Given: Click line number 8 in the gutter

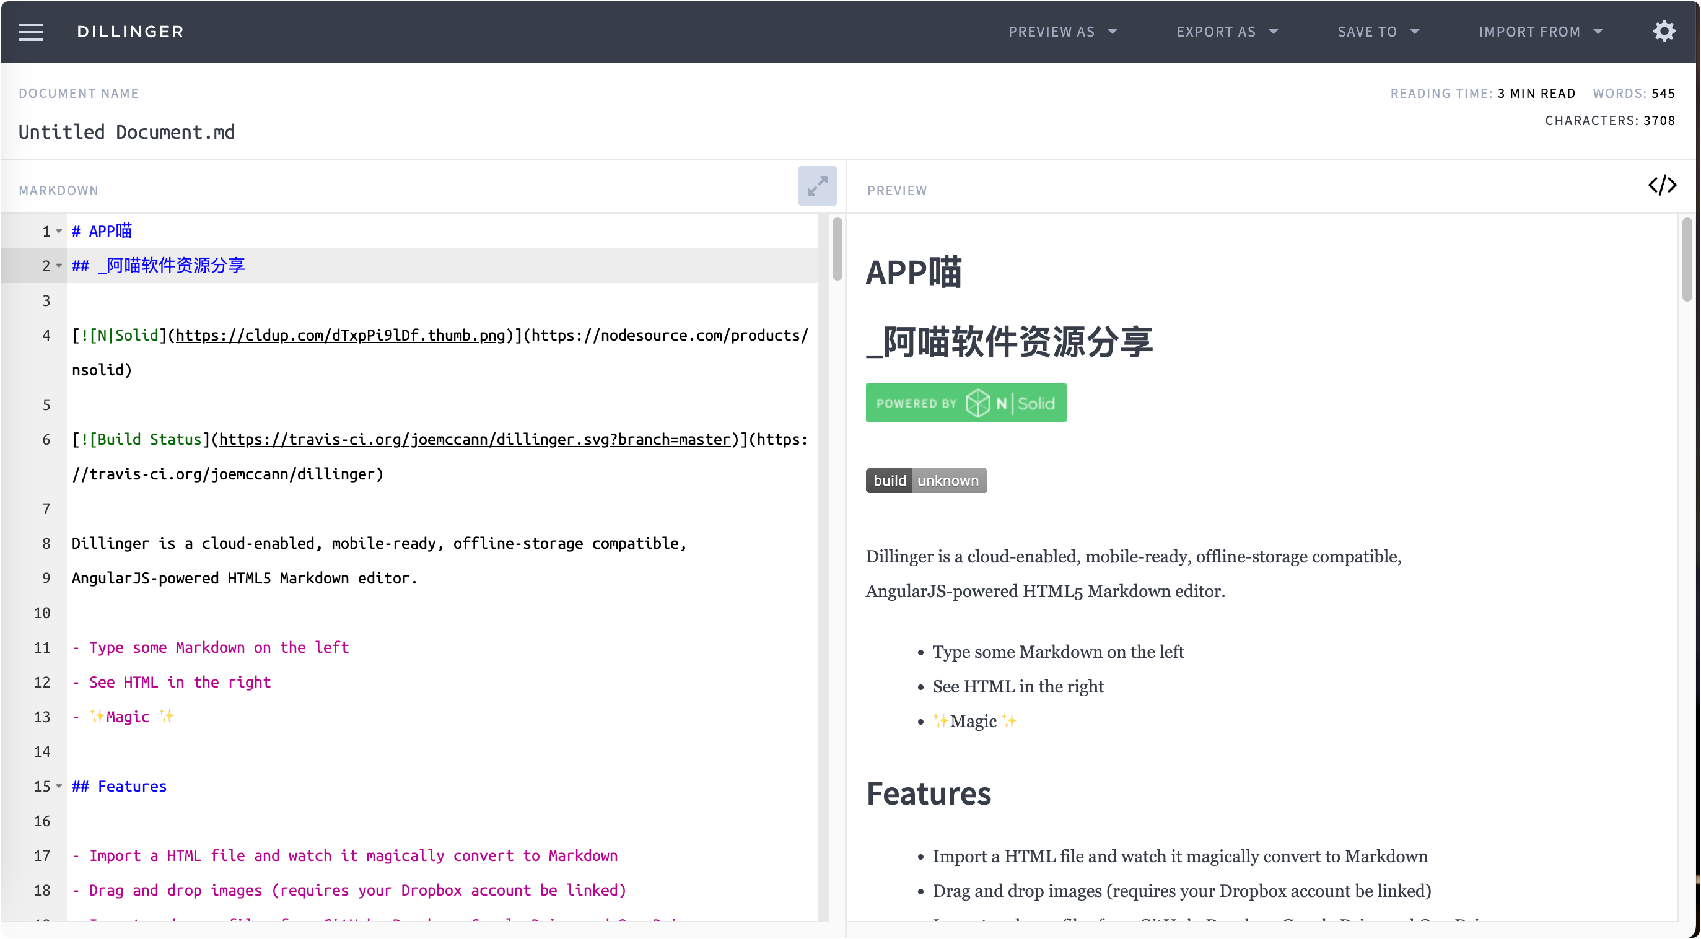Looking at the screenshot, I should [x=46, y=543].
